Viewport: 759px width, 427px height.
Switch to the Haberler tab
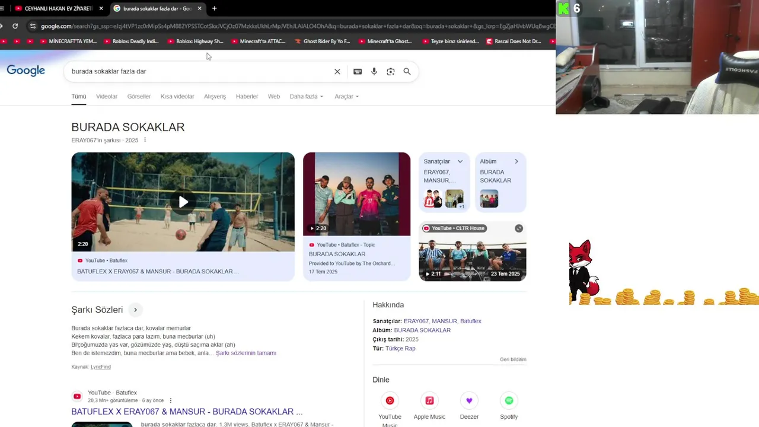click(247, 97)
